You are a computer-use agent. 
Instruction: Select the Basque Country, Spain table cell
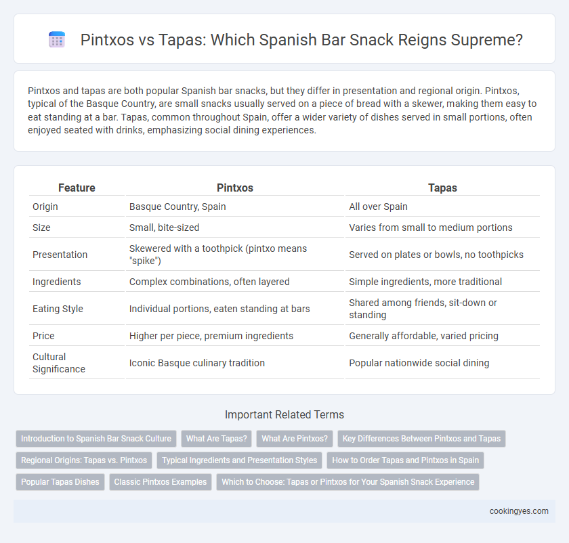177,207
